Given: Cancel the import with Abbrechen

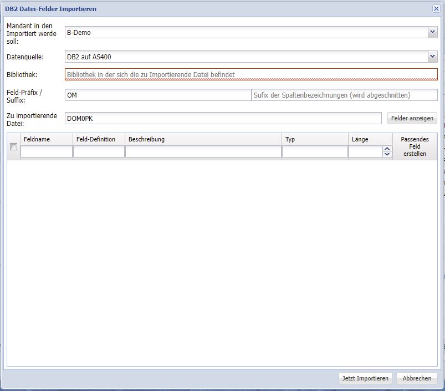Looking at the screenshot, I should click(x=417, y=378).
